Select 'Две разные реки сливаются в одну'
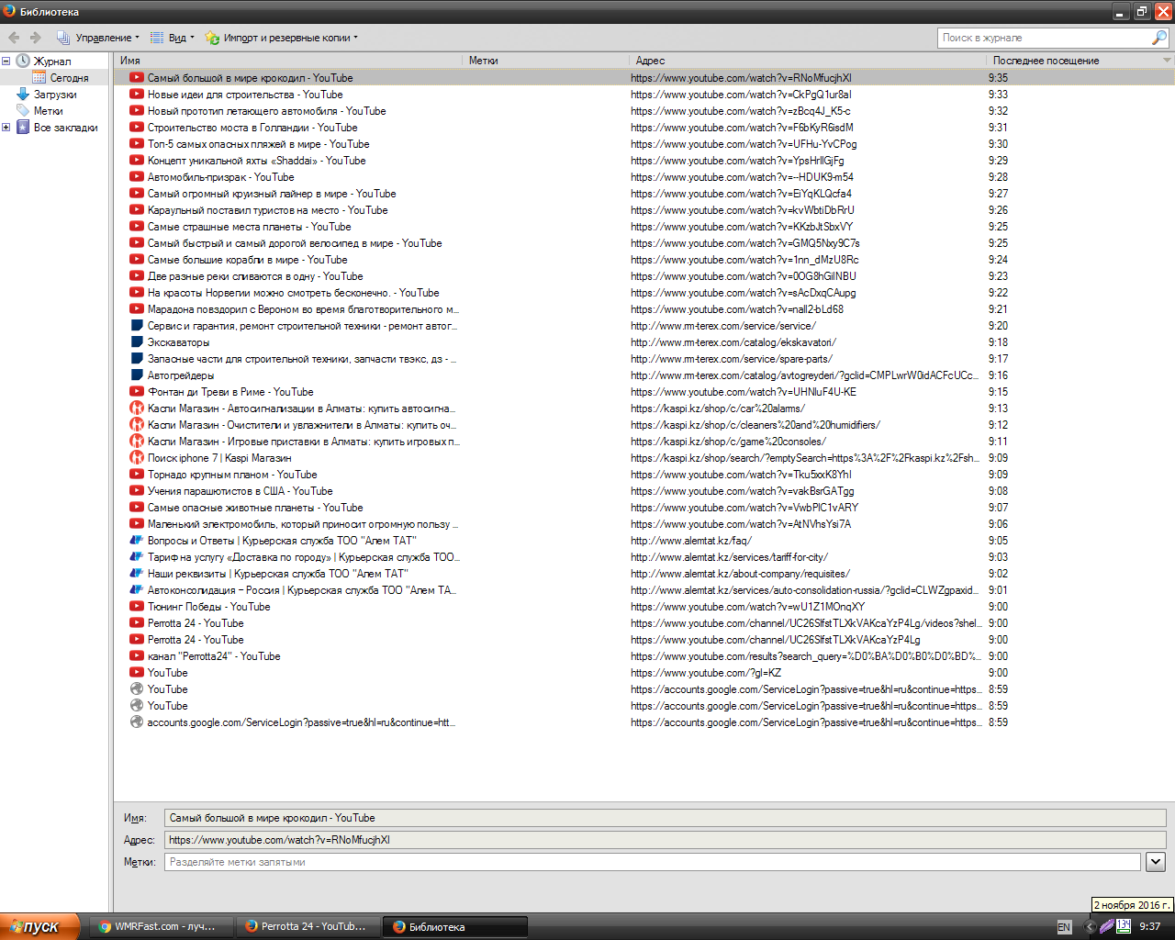The width and height of the screenshot is (1175, 940). click(x=644, y=276)
